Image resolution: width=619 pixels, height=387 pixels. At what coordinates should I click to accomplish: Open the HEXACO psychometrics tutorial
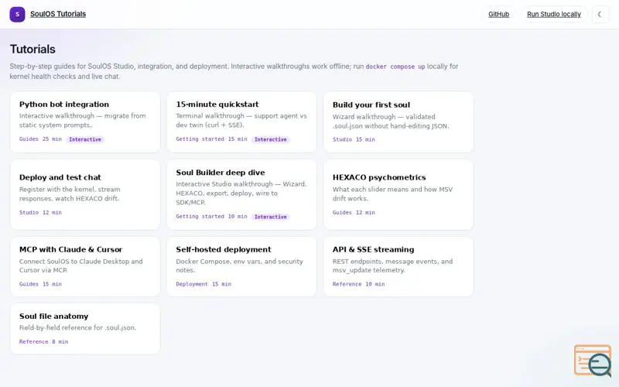click(398, 194)
